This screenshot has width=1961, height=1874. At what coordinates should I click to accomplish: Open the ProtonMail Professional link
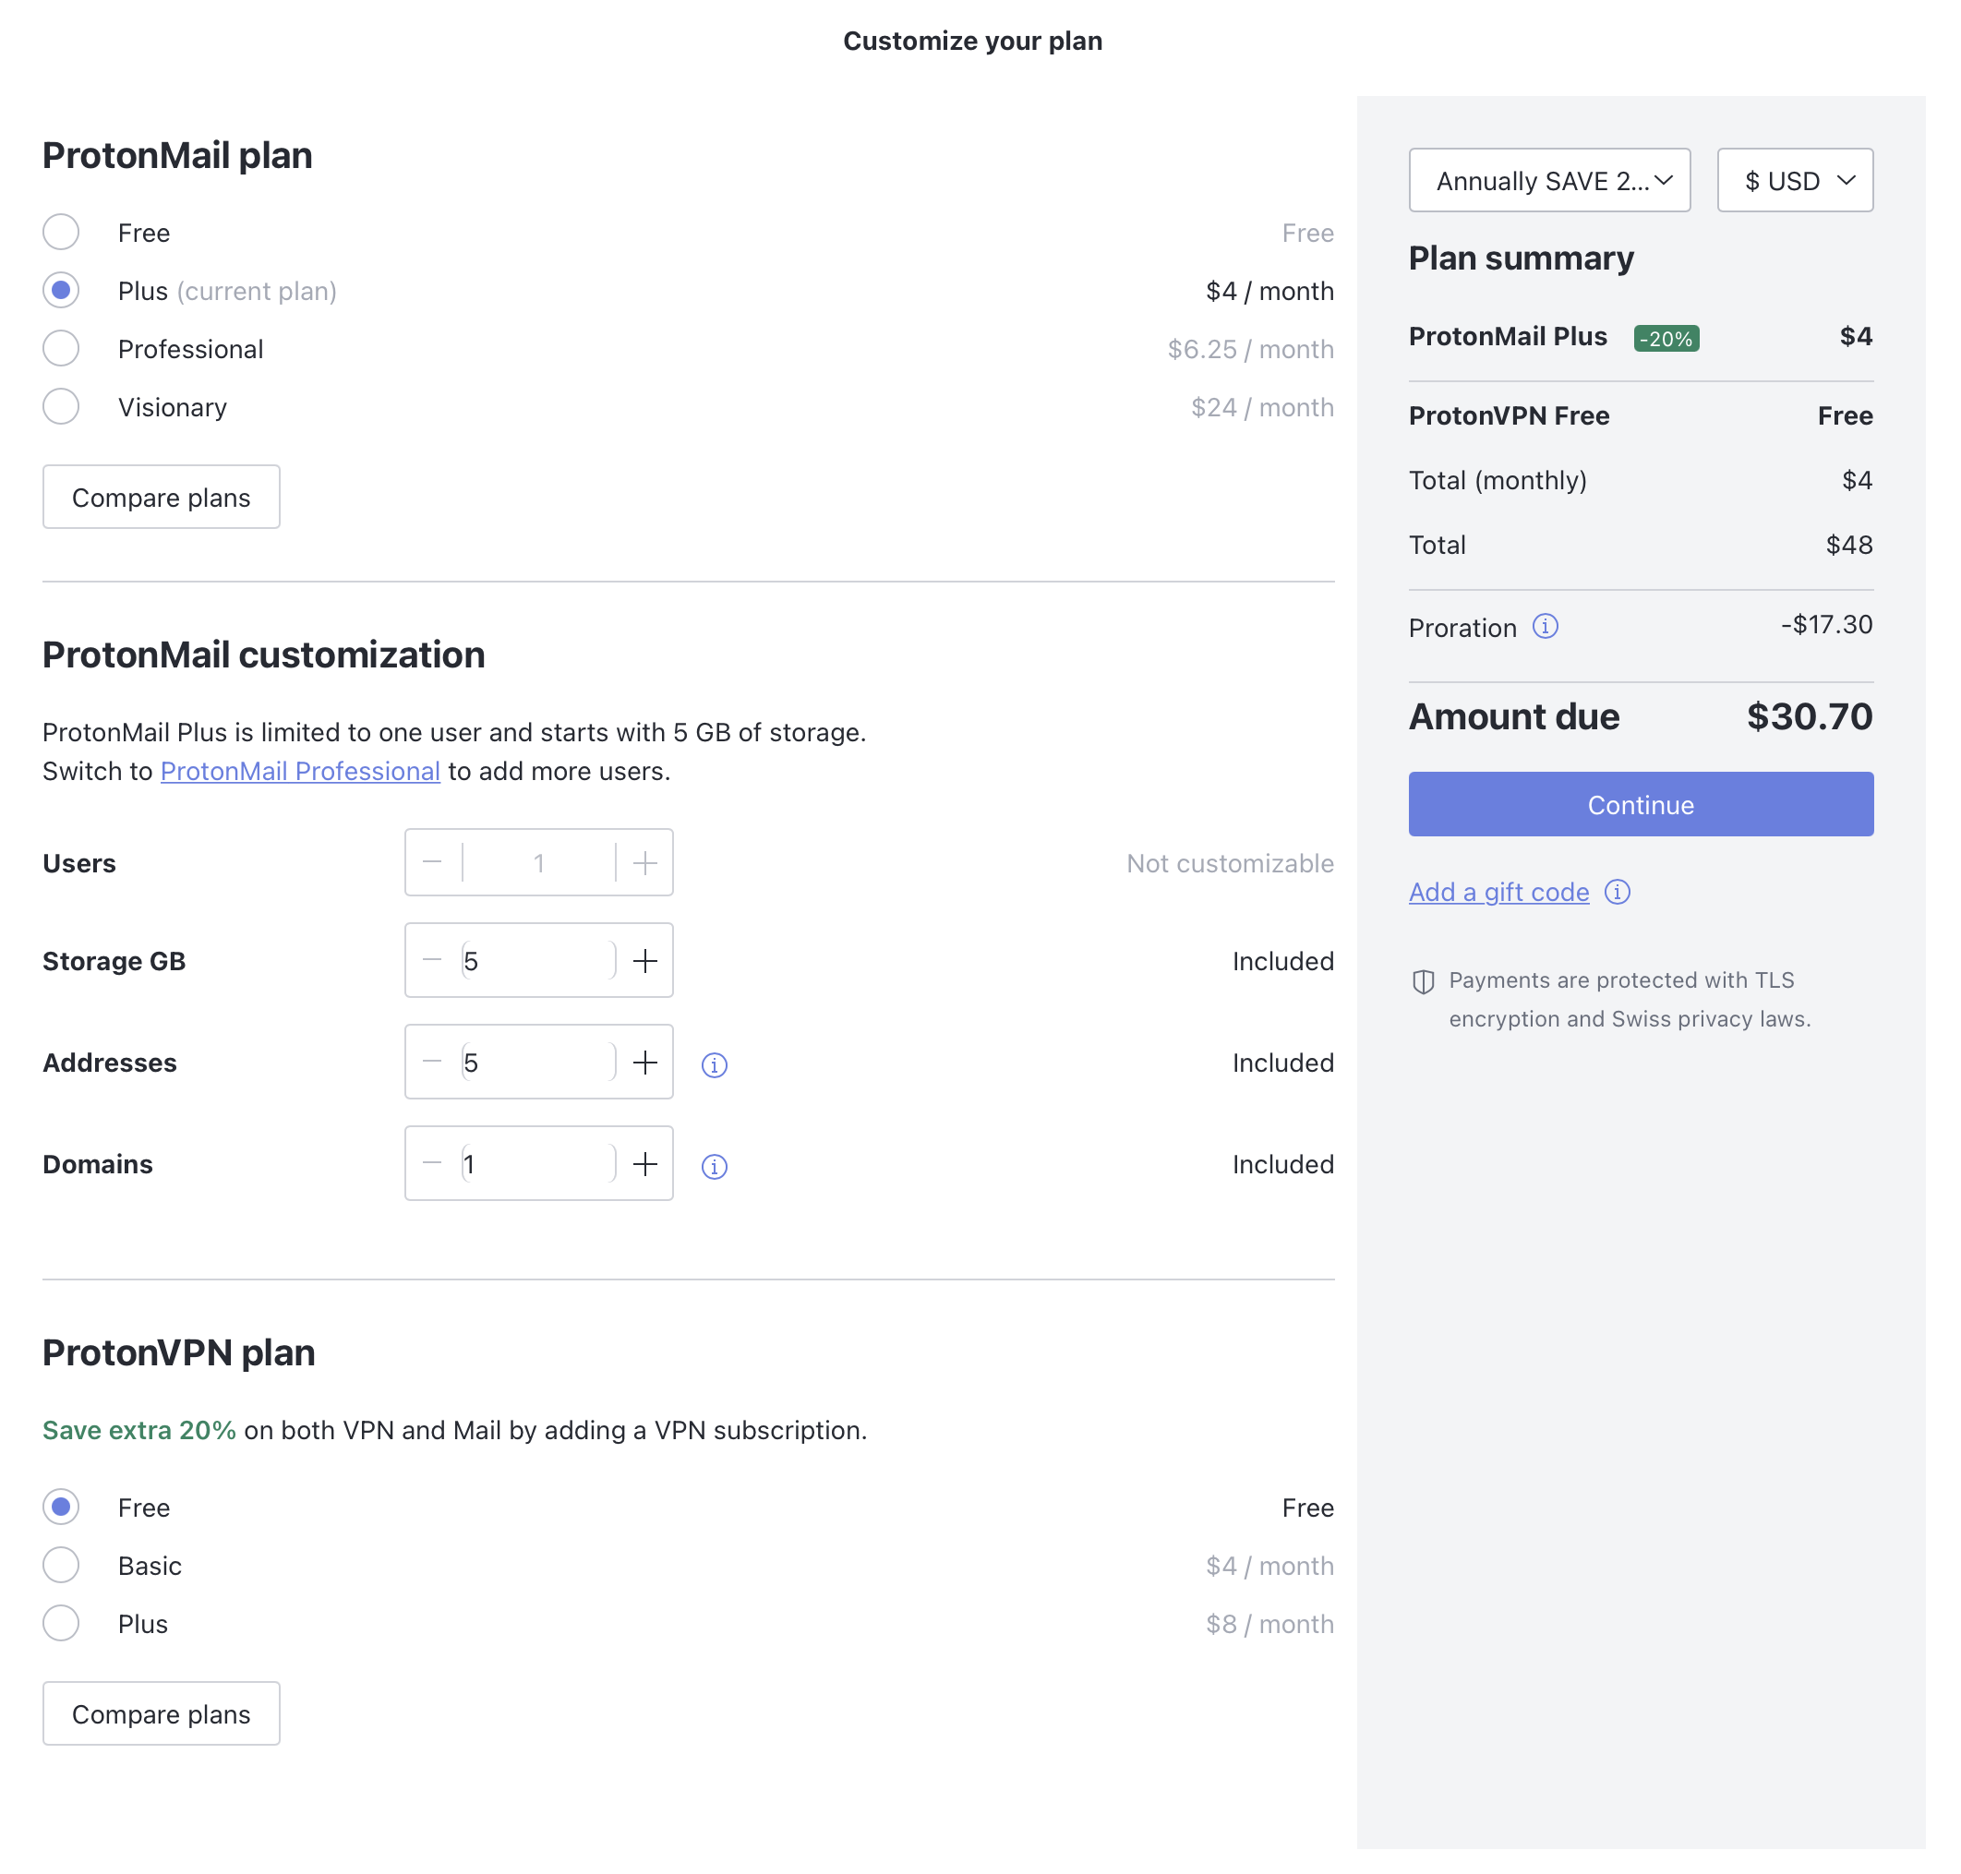(300, 771)
